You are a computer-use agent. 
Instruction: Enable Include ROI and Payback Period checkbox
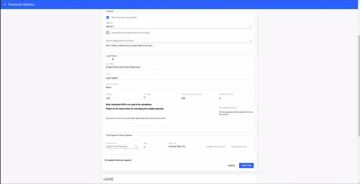[108, 33]
